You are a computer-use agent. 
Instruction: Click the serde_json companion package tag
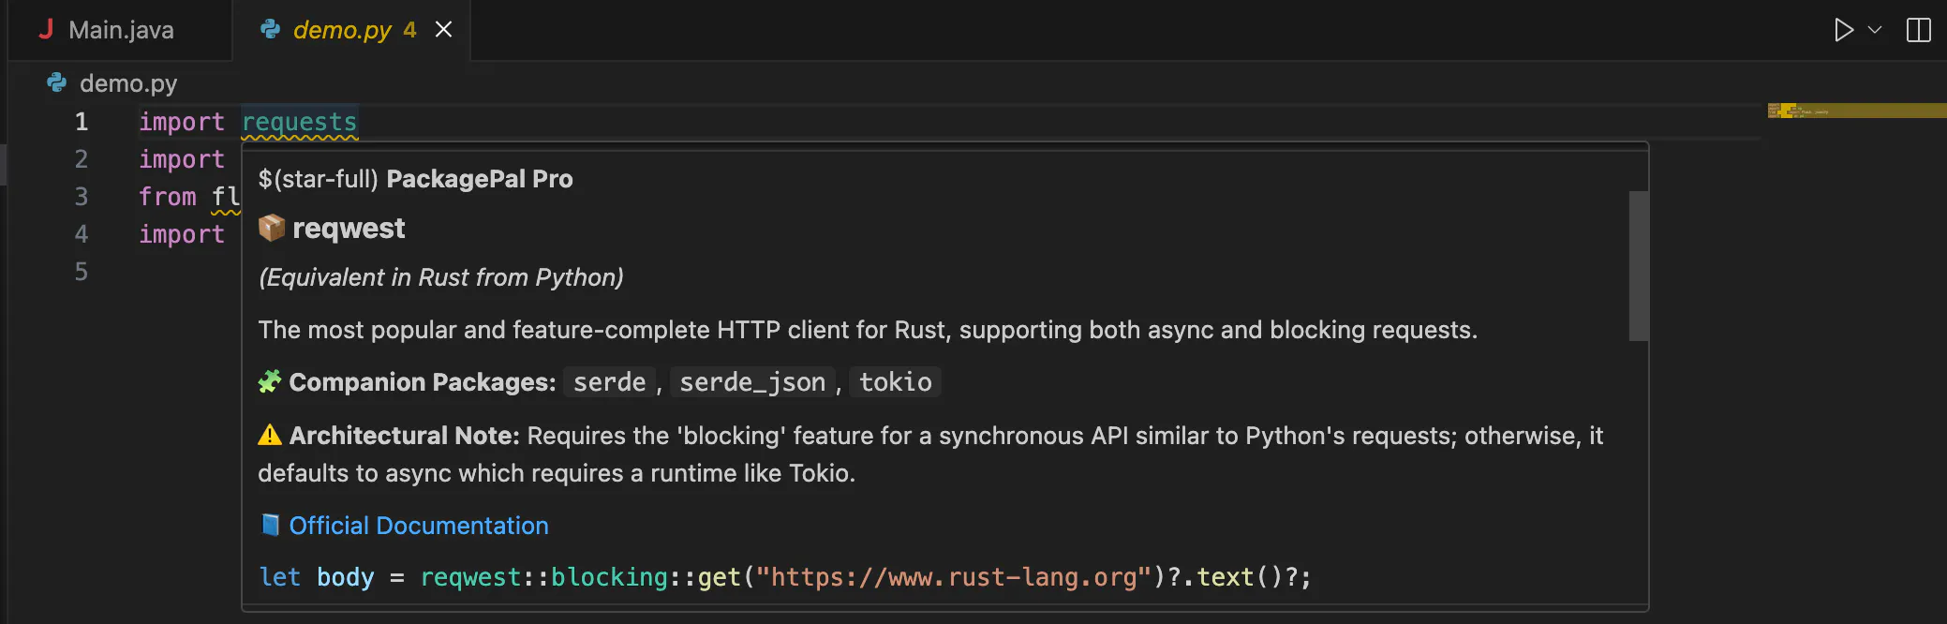(x=752, y=382)
